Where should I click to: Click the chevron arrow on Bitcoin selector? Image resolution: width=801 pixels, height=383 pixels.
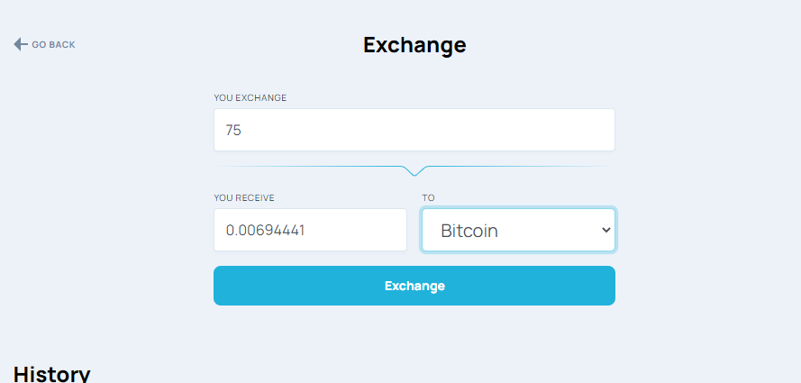tap(605, 231)
